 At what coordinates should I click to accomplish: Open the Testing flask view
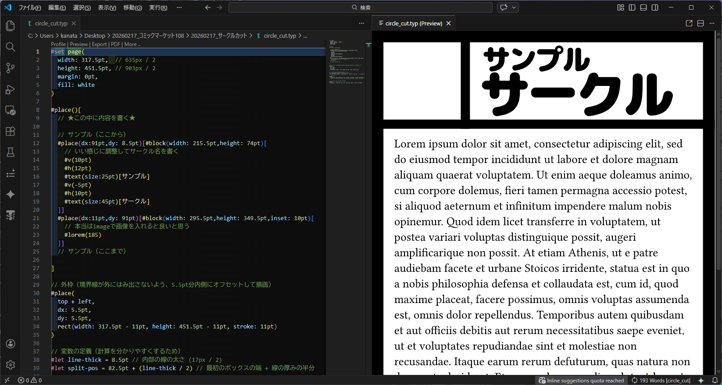(11, 152)
